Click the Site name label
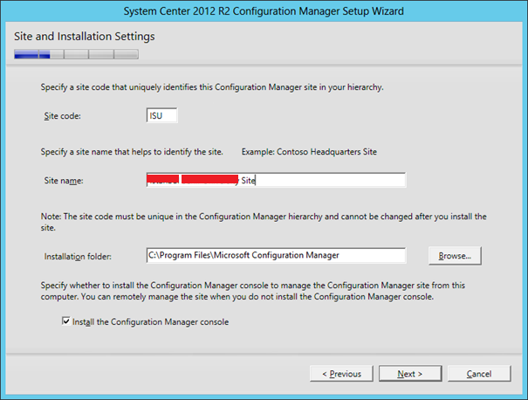 [64, 181]
